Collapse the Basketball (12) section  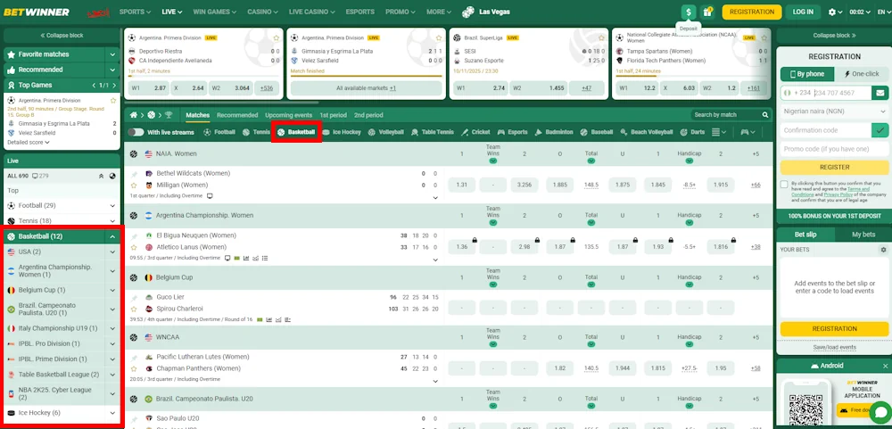pyautogui.click(x=112, y=236)
